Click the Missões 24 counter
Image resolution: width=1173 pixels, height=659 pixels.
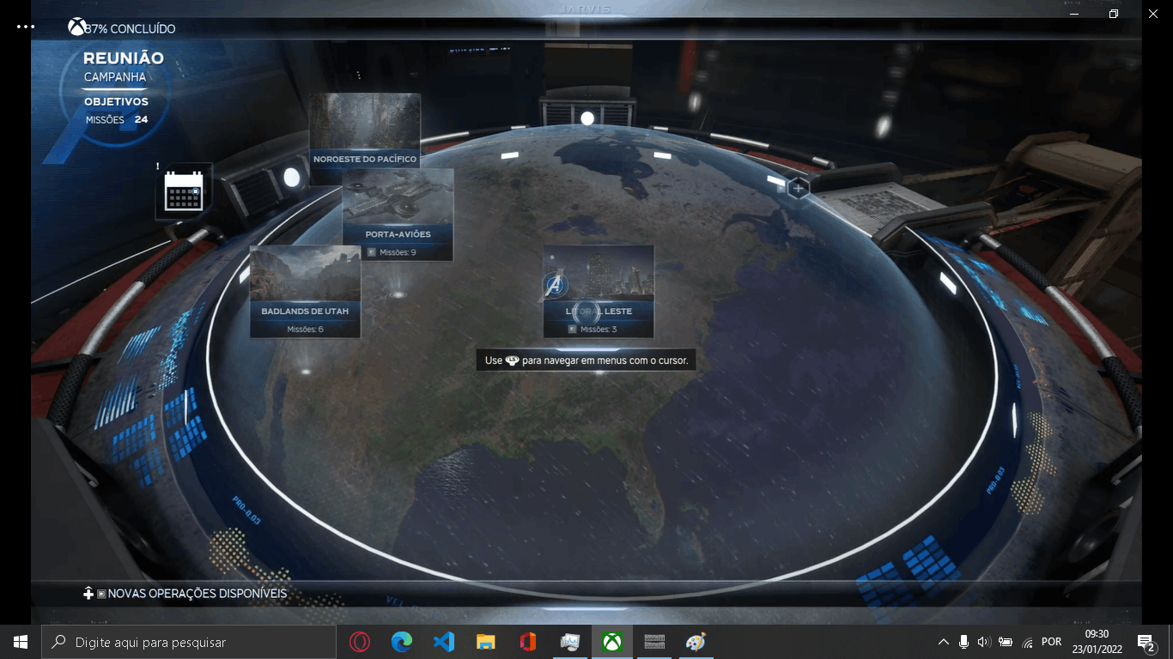point(117,120)
